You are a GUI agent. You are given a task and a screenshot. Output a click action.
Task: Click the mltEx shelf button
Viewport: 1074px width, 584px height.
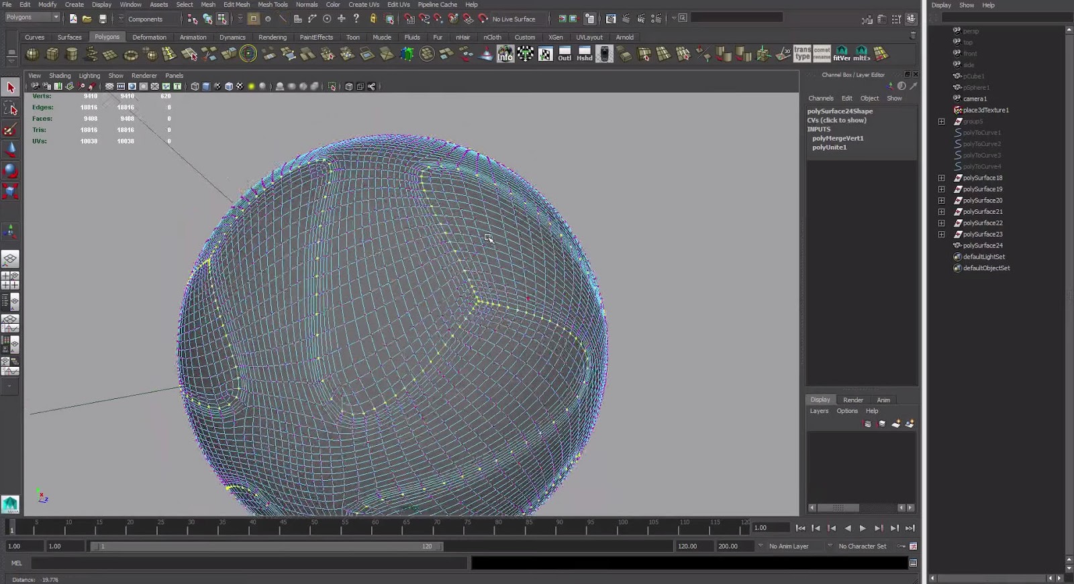point(861,54)
